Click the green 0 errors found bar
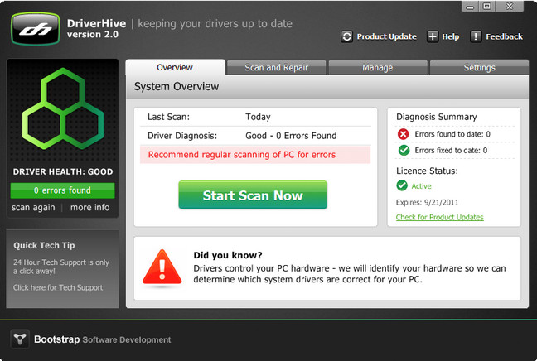537x361 pixels. point(62,190)
